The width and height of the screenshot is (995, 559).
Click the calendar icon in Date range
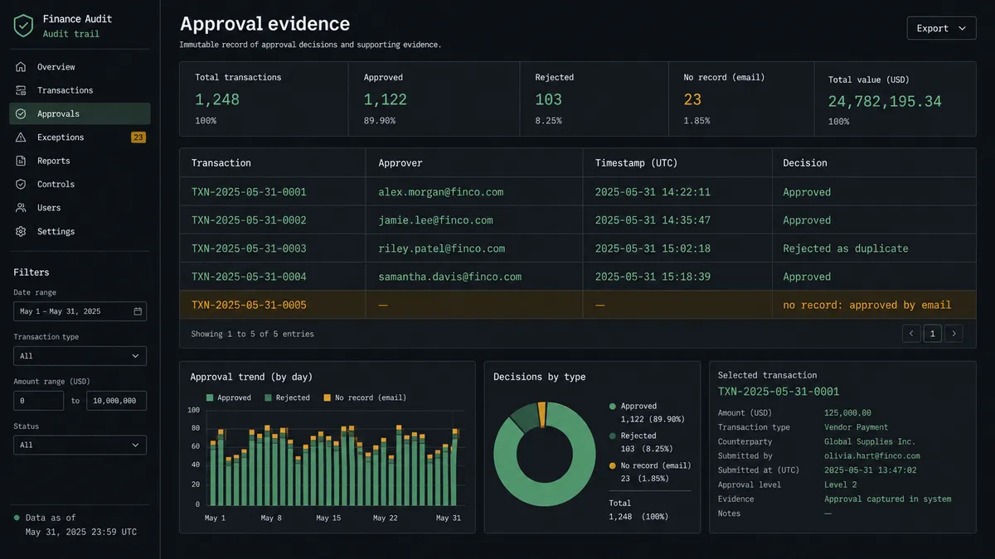(138, 311)
